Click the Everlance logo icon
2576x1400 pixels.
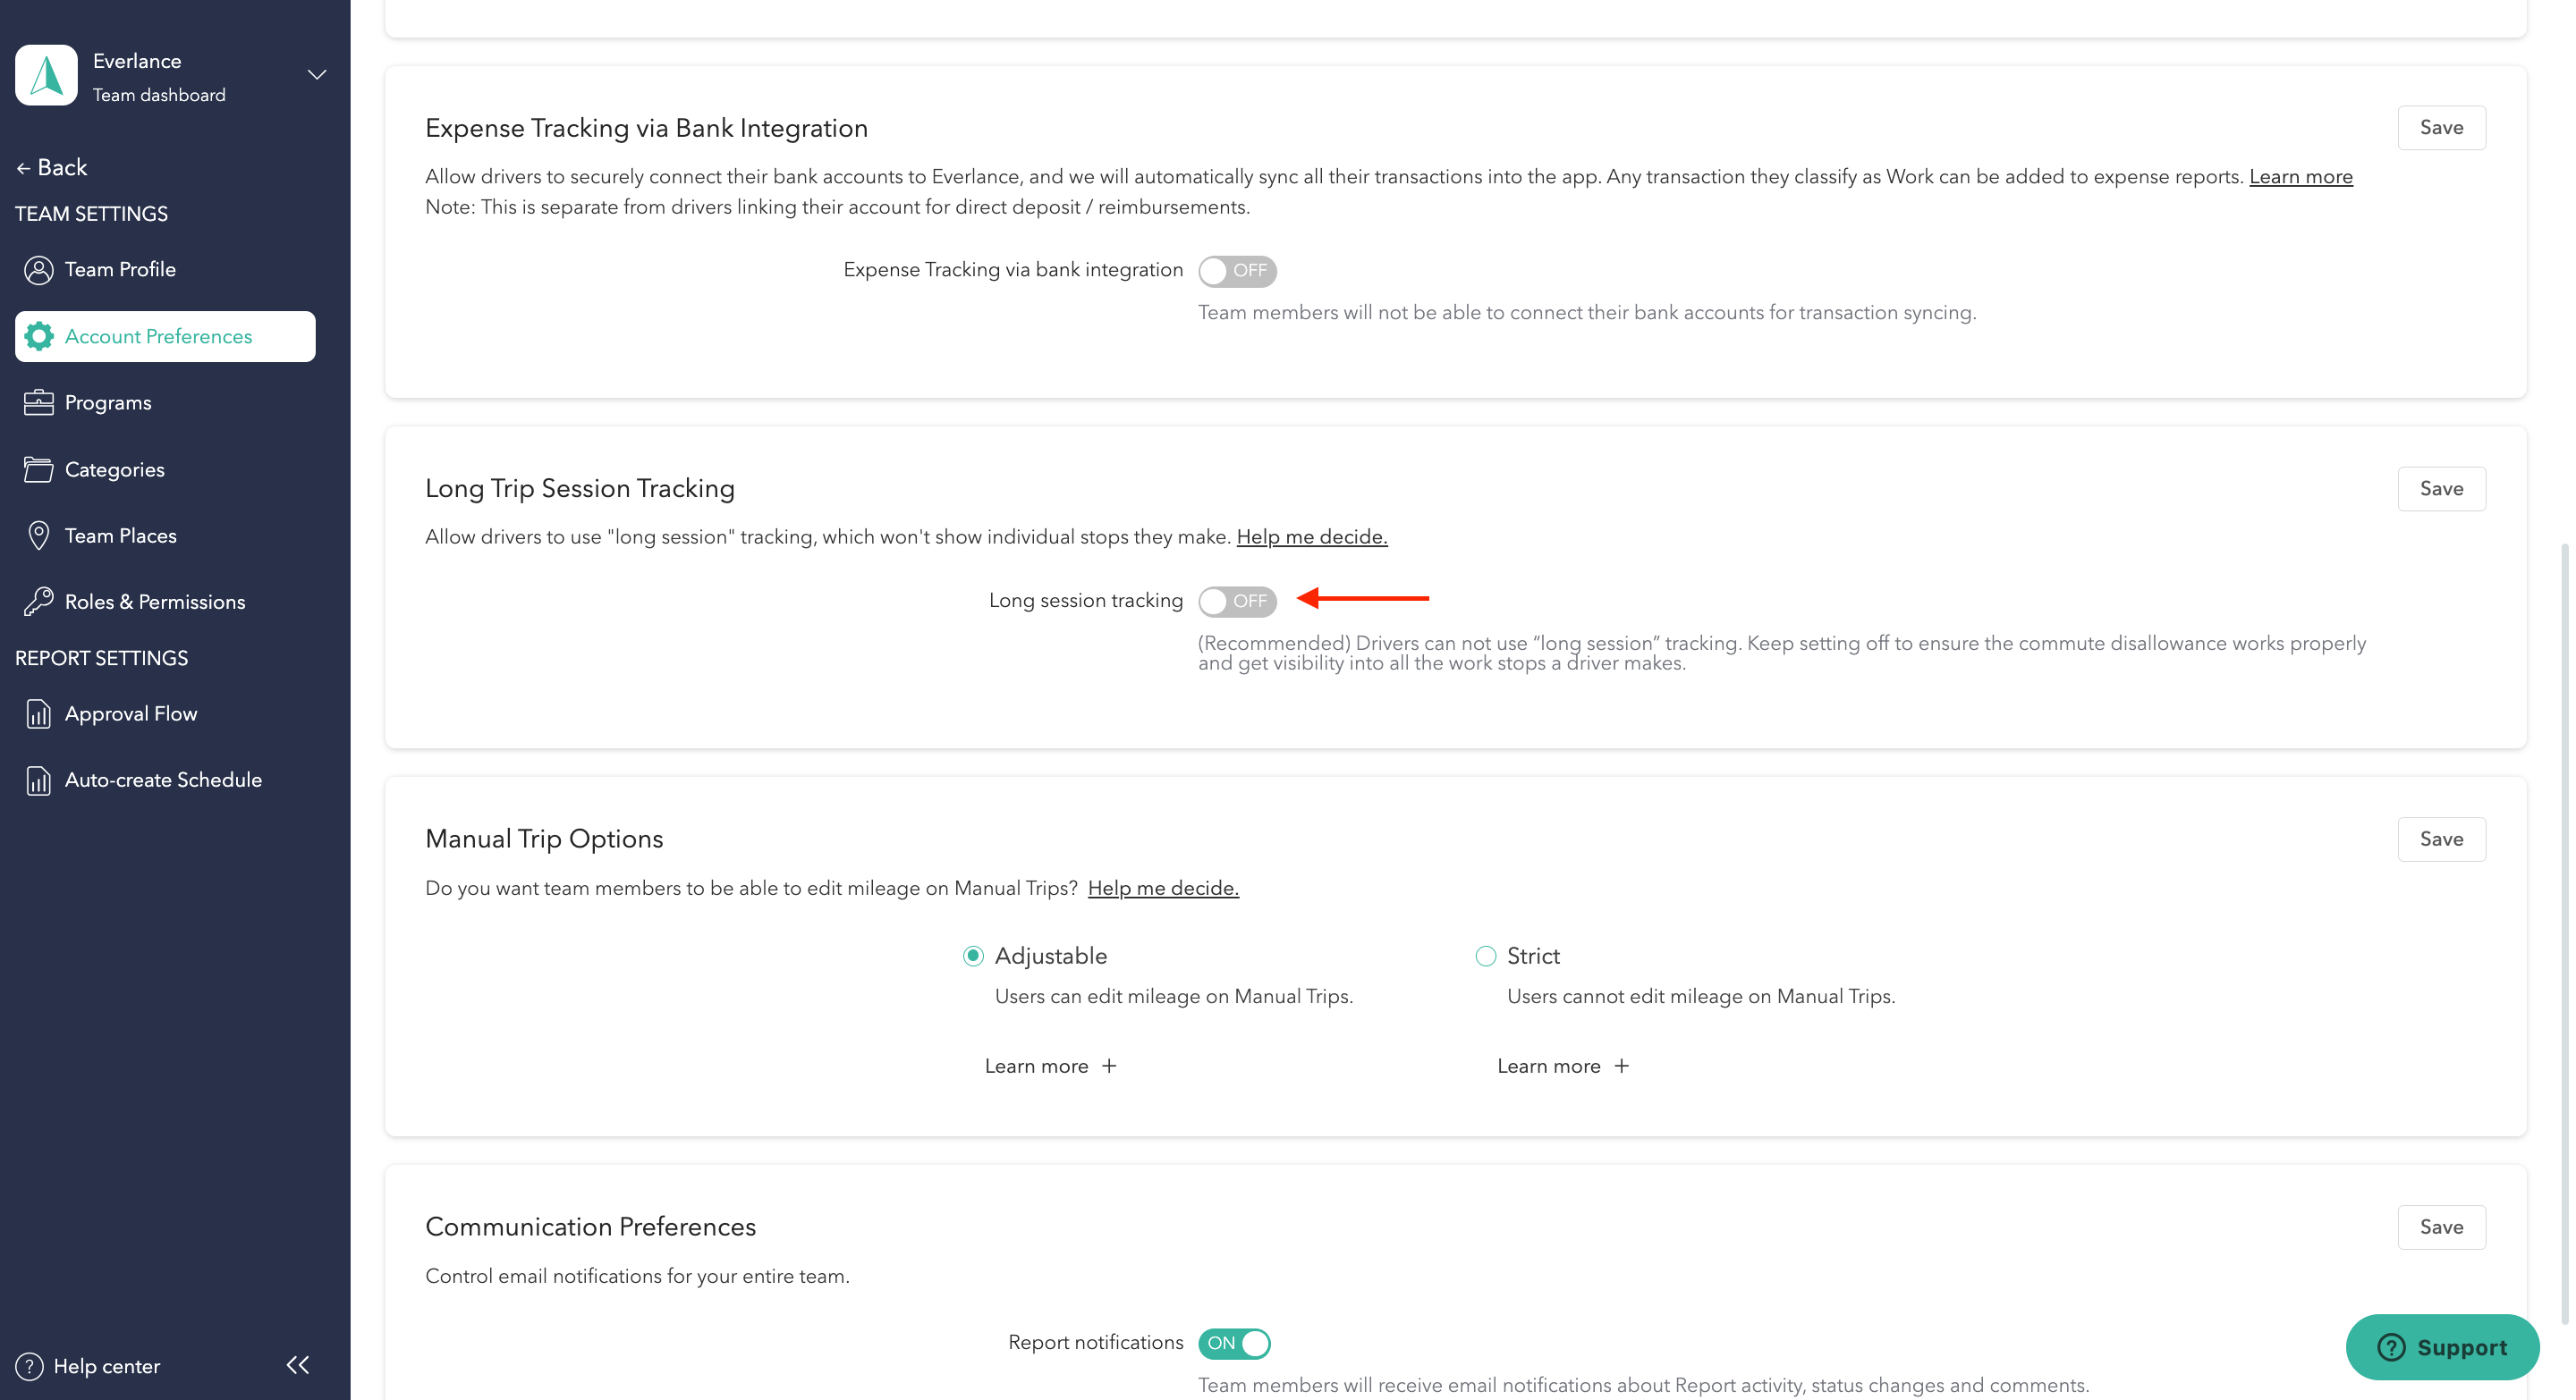(46, 74)
